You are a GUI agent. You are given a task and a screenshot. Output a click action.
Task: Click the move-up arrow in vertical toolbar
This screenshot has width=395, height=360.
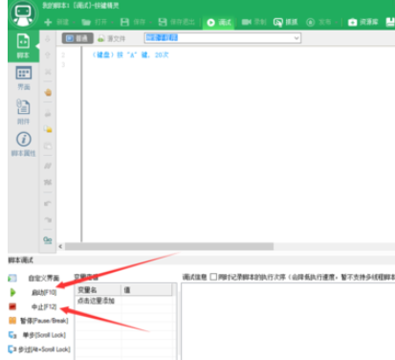coord(48,56)
